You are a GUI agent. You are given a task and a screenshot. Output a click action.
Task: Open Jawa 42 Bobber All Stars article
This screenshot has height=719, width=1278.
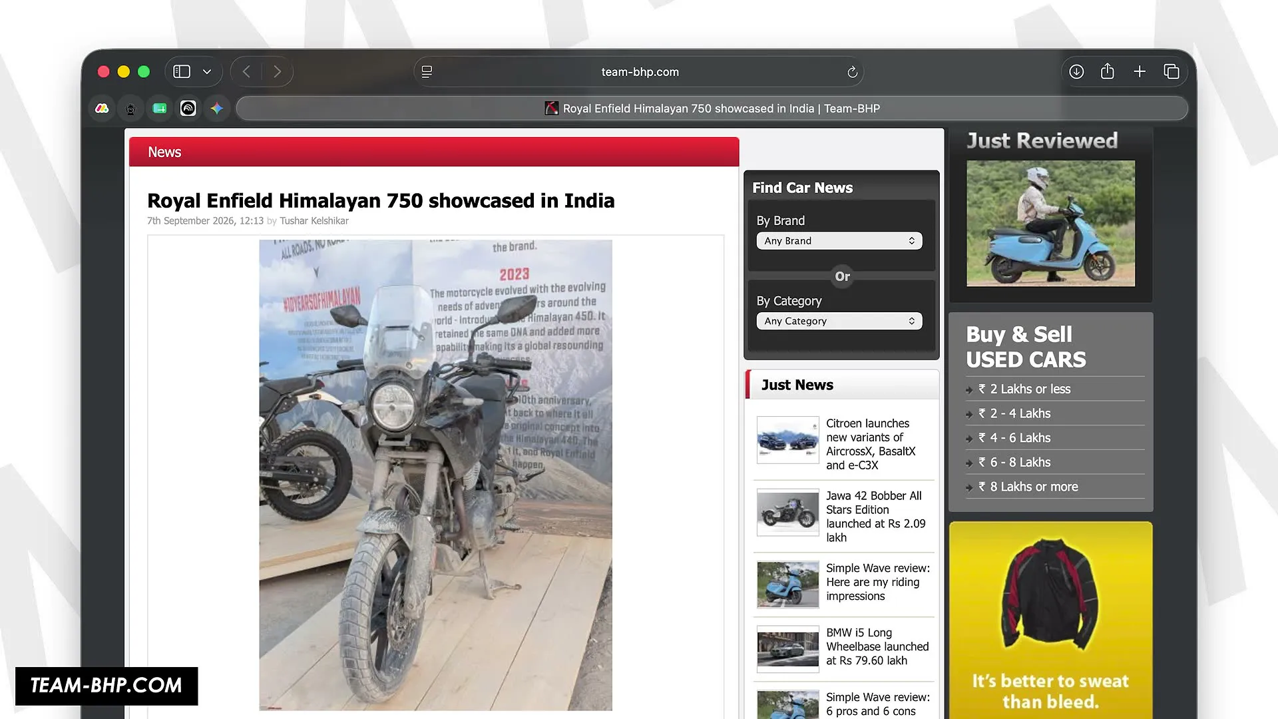pos(875,517)
